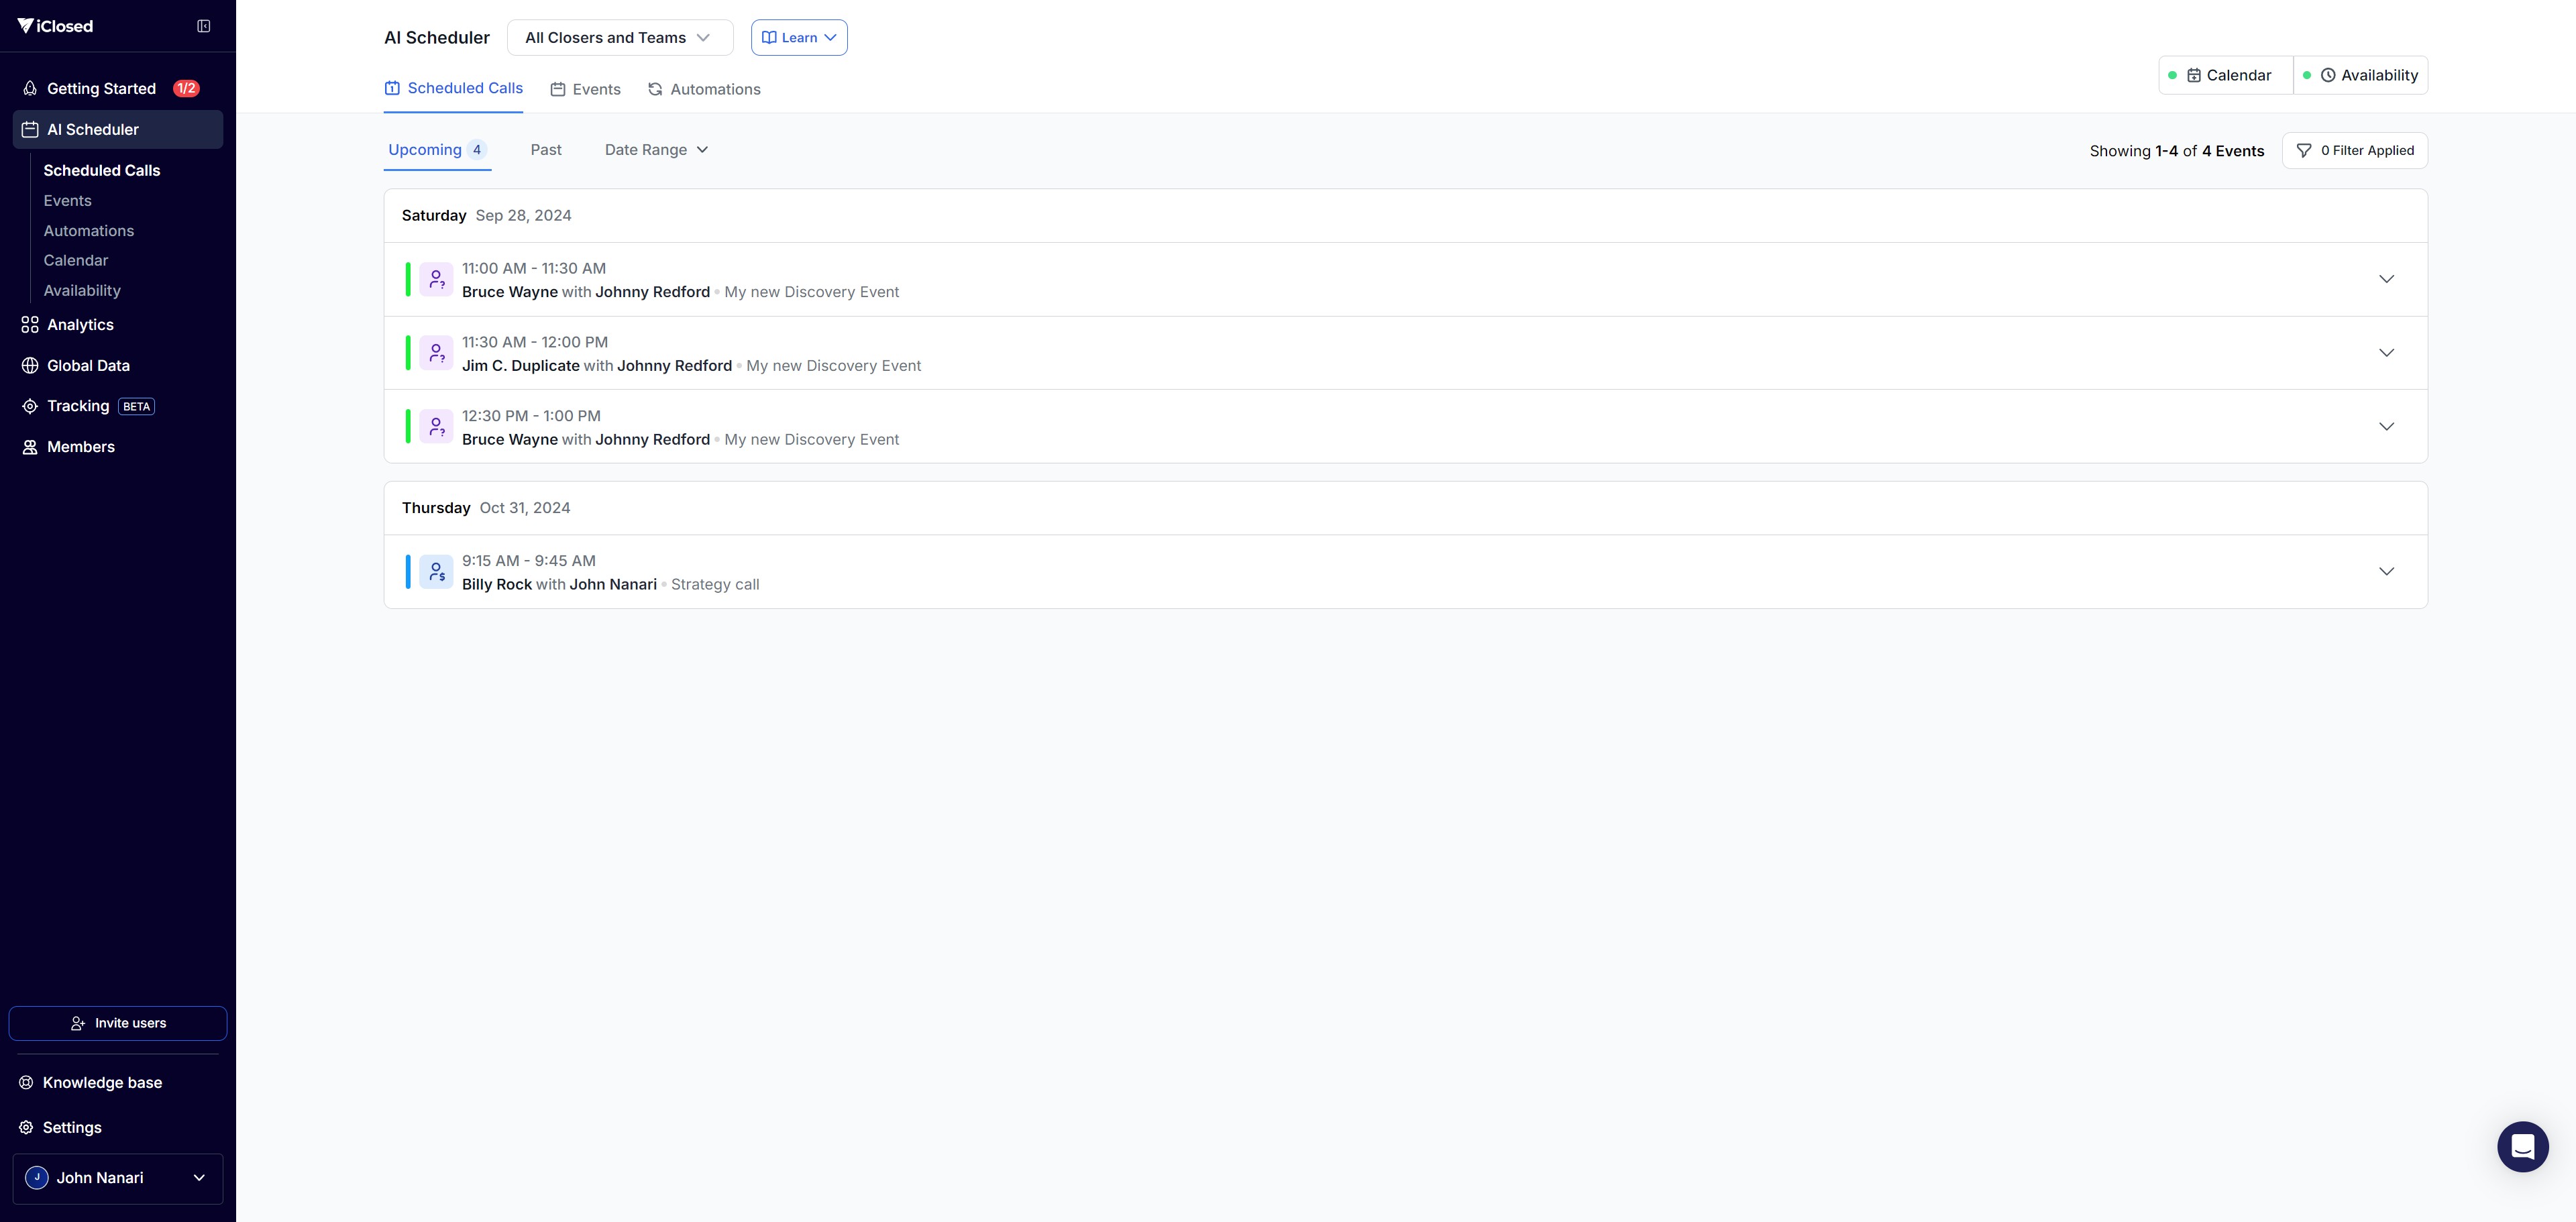Image resolution: width=2576 pixels, height=1222 pixels.
Task: Open the Availability status button
Action: [x=2361, y=75]
